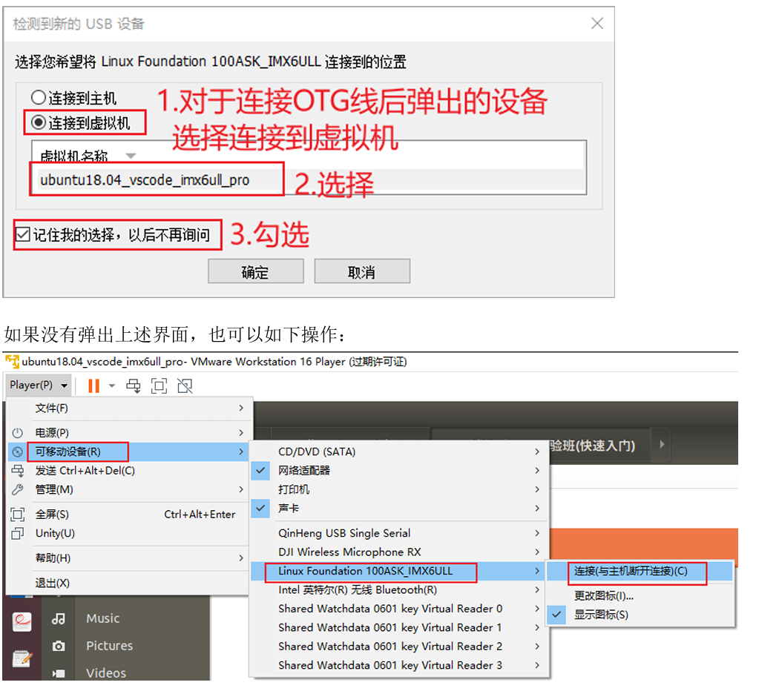Click the power icon beside 电源(P)
Viewport: 779px width, 688px height.
pos(17,433)
